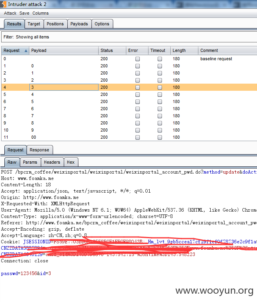Select the highlighted payload cell '3'
257x302 pixels.
[64, 87]
